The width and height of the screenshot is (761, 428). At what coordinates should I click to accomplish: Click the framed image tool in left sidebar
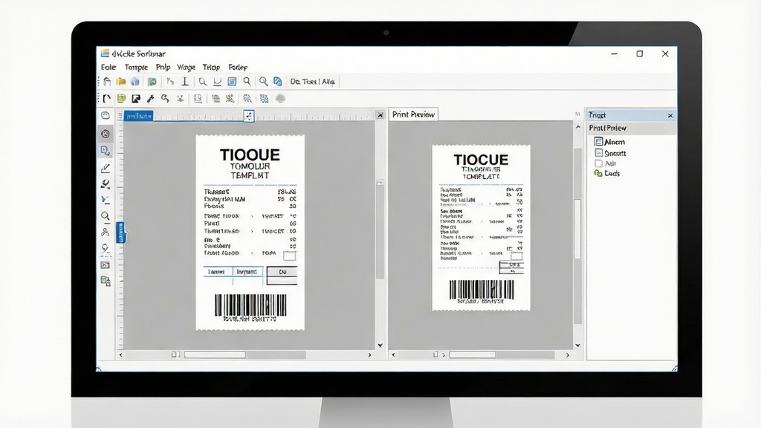coord(106,265)
